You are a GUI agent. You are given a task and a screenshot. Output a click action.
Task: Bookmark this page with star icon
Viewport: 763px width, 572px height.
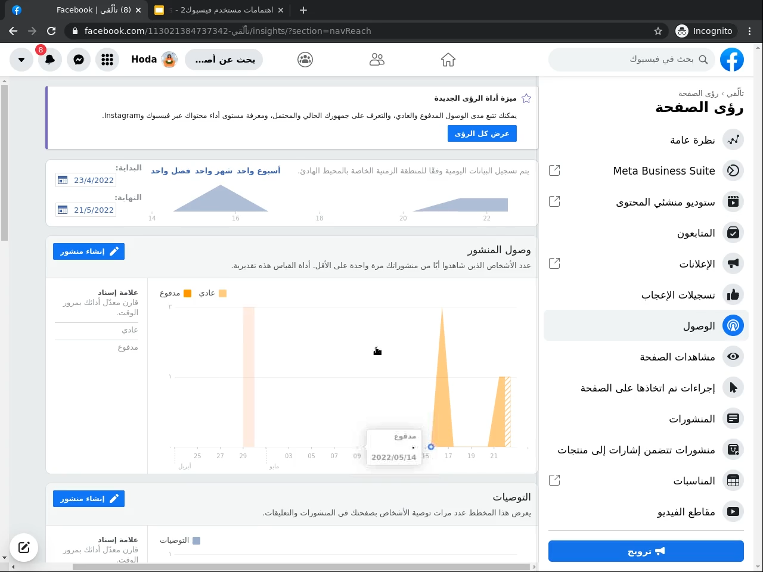(658, 31)
